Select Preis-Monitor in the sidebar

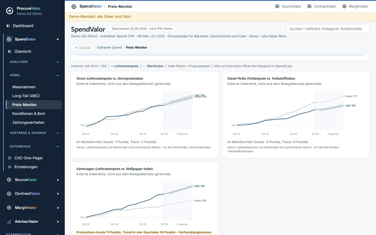[34, 105]
